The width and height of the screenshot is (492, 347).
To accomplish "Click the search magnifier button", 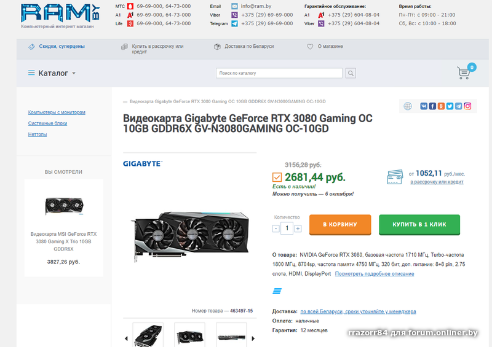I will pos(351,73).
